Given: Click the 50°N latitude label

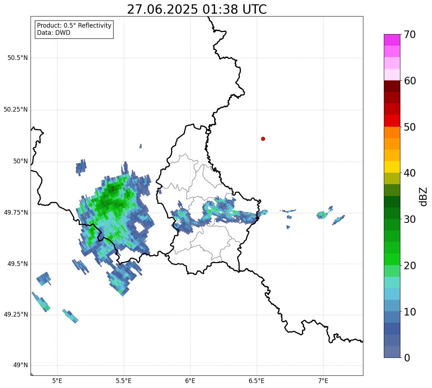Looking at the screenshot, I should tap(20, 161).
